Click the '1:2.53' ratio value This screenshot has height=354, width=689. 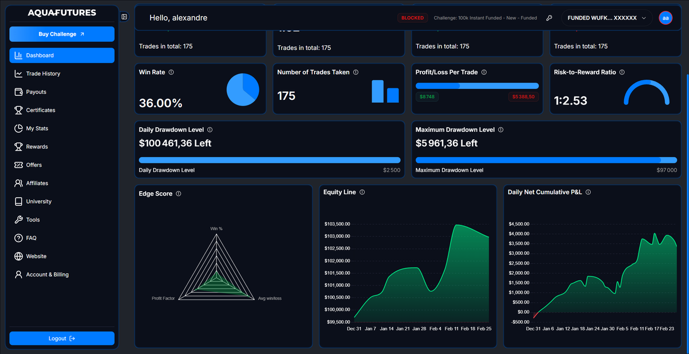(571, 101)
